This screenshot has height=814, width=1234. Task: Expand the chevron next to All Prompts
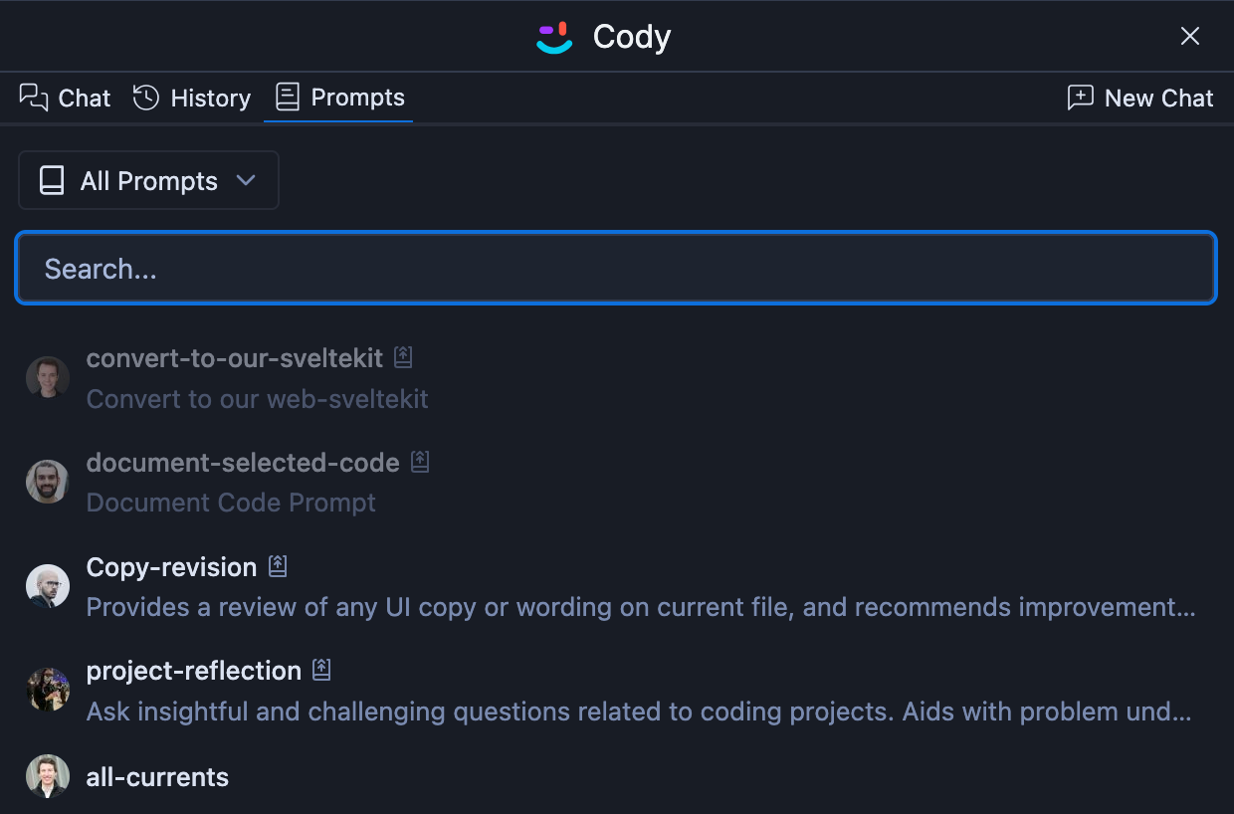coord(246,180)
